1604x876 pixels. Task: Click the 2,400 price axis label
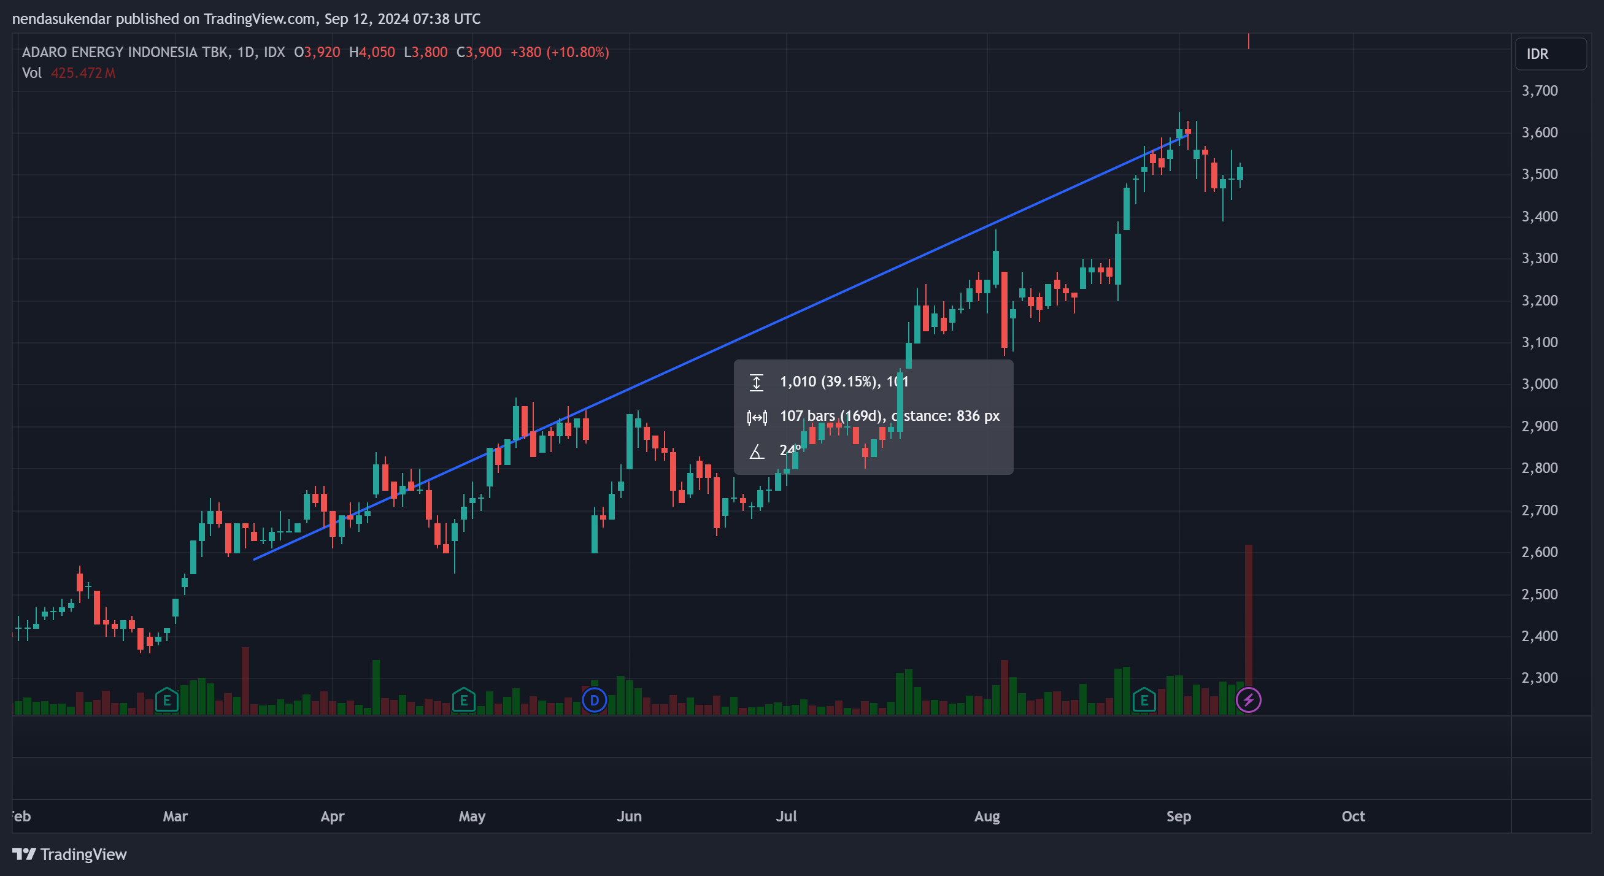click(1539, 636)
